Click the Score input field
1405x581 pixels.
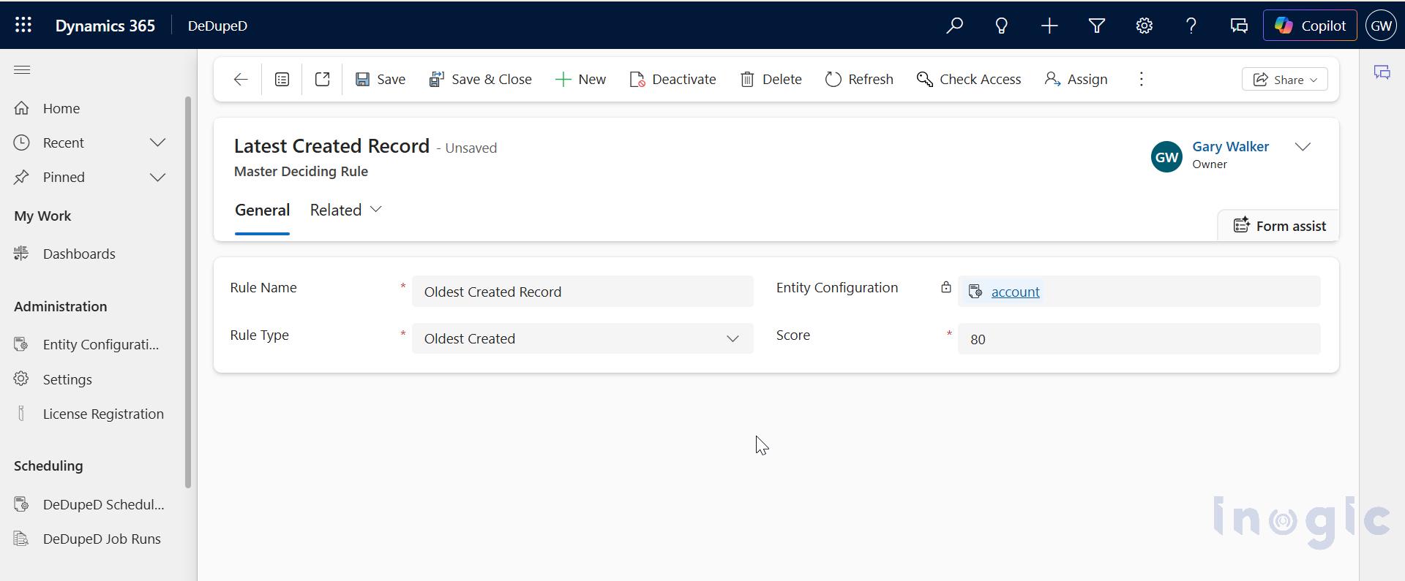[1139, 339]
